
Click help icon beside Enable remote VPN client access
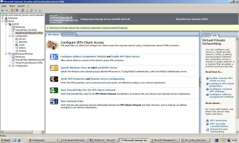click(207, 78)
